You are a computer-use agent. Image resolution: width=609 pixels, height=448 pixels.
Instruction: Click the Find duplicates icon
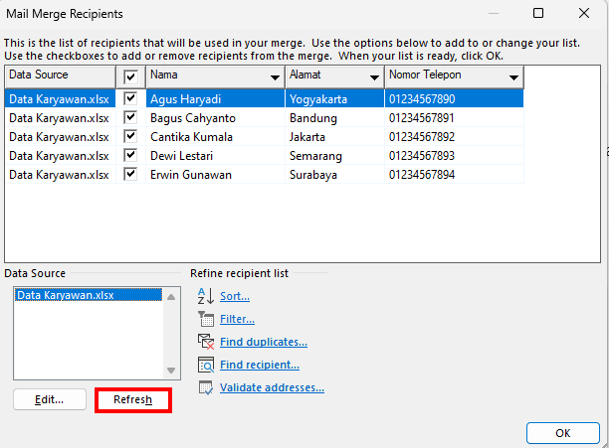(206, 342)
